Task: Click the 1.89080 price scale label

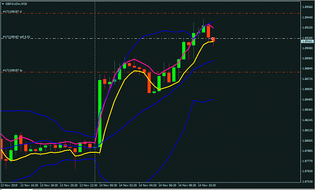Action: pyautogui.click(x=307, y=48)
